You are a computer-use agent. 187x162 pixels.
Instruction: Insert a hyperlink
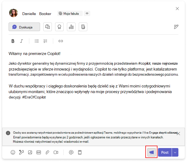(60, 41)
